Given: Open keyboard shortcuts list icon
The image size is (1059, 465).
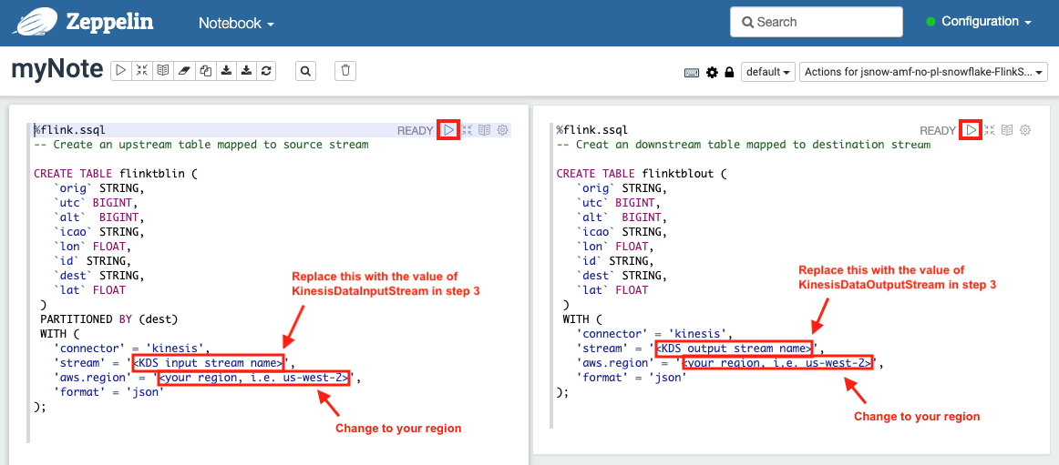Looking at the screenshot, I should click(x=692, y=72).
